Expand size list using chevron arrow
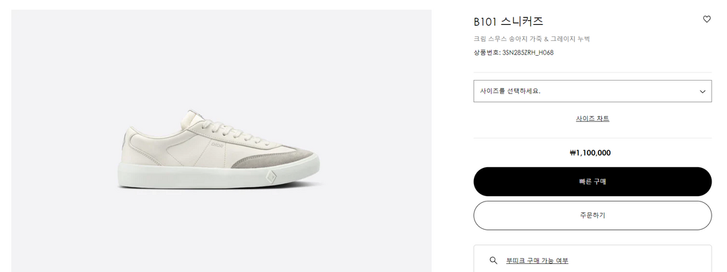This screenshot has height=272, width=727. click(703, 91)
